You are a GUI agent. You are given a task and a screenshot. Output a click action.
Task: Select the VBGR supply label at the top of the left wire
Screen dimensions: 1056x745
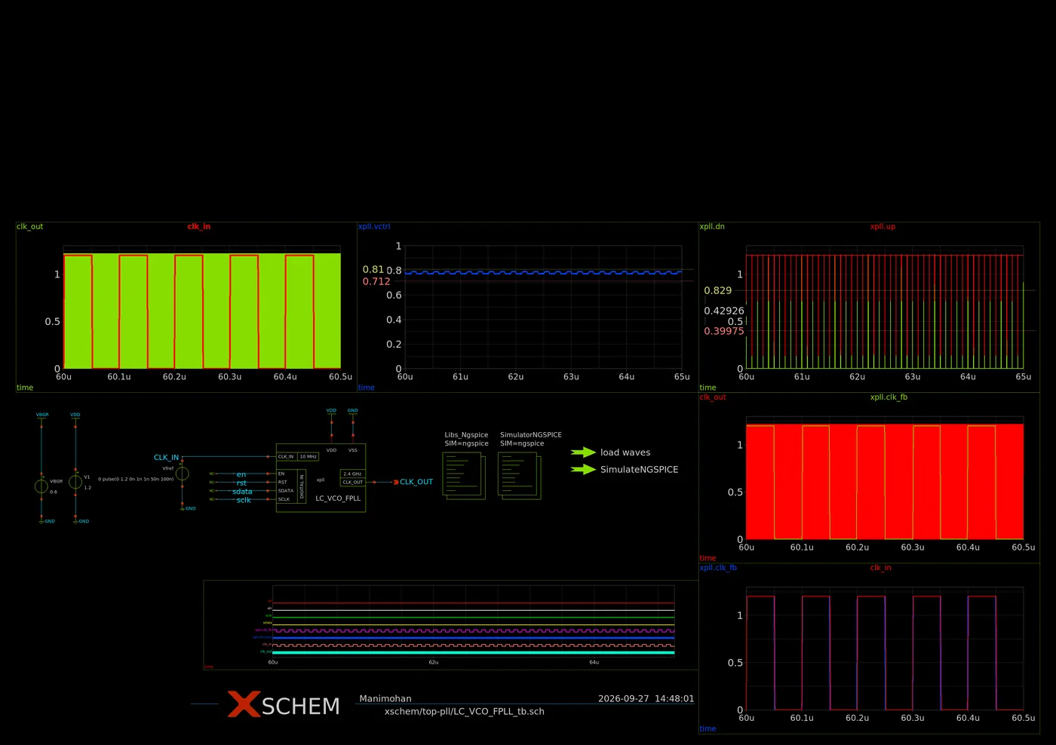point(42,415)
